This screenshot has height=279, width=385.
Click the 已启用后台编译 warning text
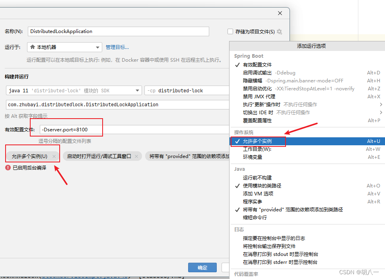(29, 168)
